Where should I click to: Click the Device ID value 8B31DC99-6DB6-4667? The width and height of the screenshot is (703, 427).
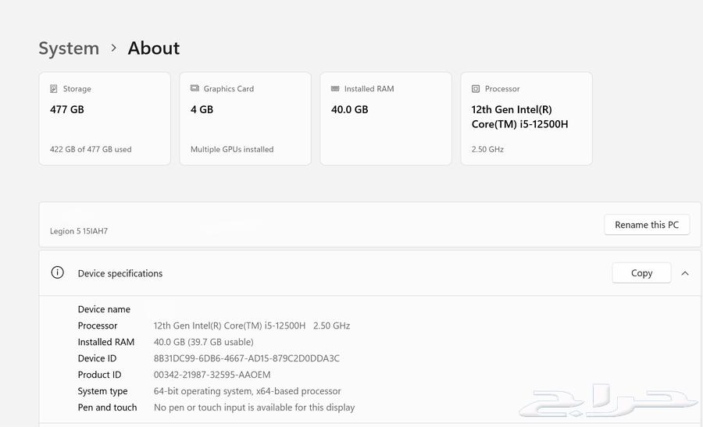tap(247, 358)
